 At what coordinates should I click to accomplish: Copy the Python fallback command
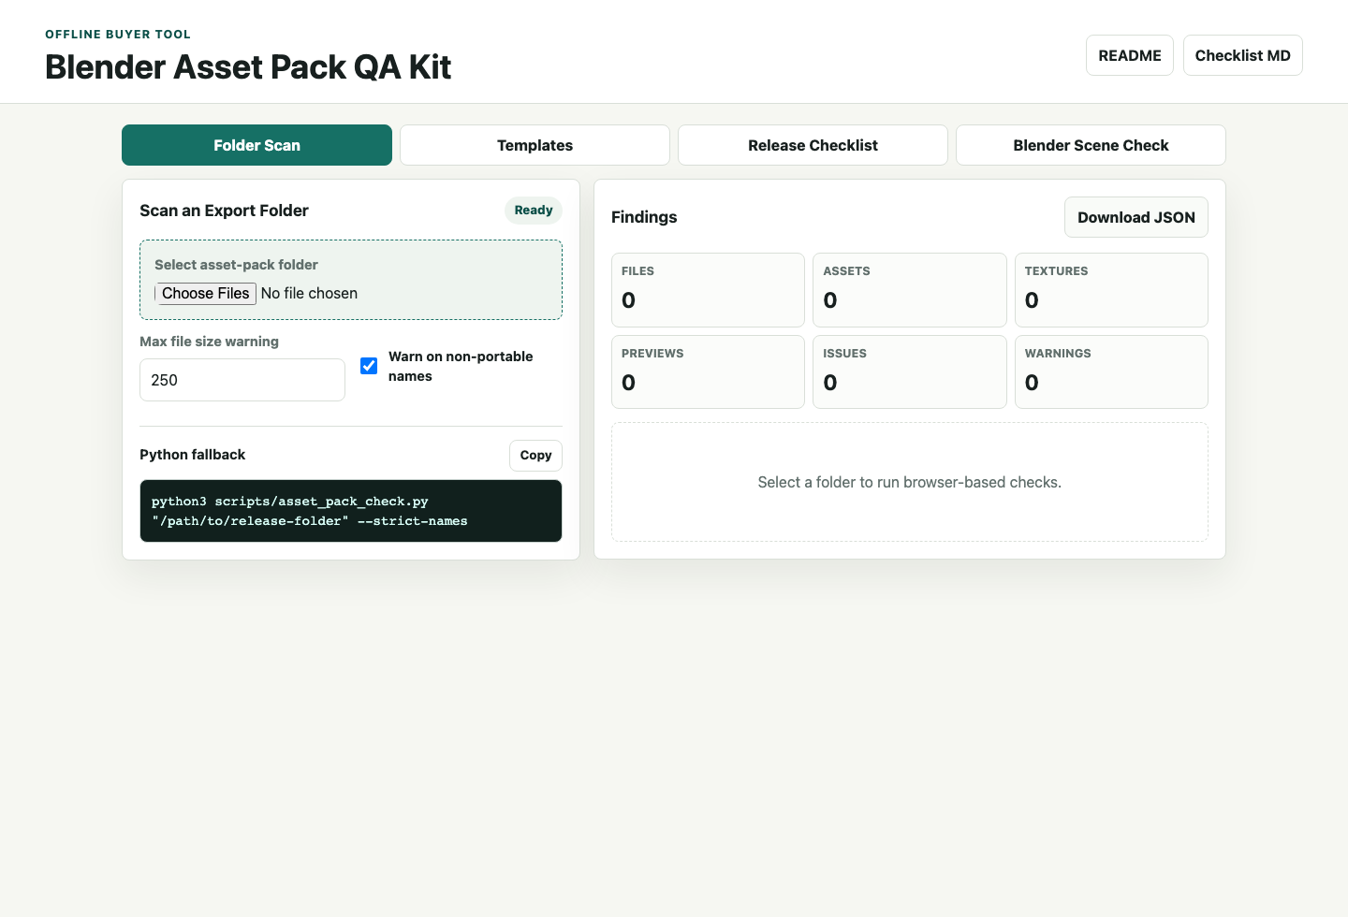coord(535,455)
